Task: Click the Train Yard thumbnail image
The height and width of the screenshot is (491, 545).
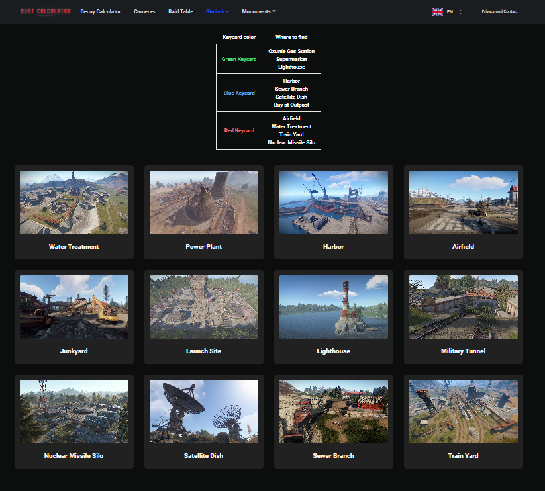Action: [x=464, y=412]
